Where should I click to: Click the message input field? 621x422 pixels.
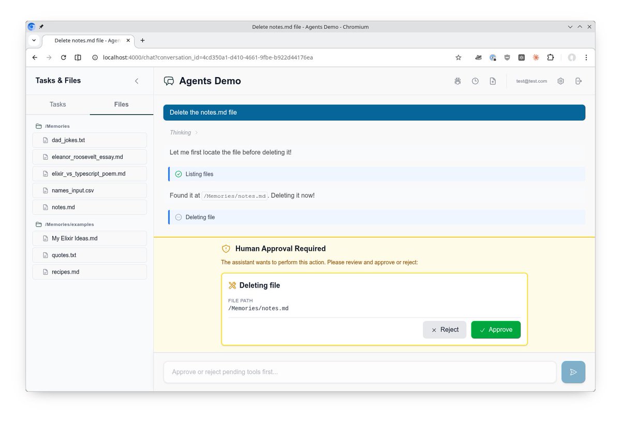point(360,372)
